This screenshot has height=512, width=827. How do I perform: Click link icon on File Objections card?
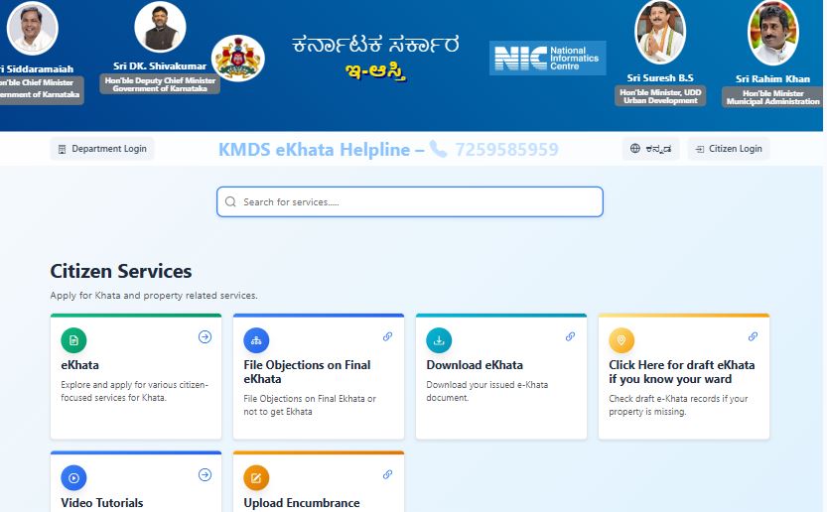(x=387, y=336)
